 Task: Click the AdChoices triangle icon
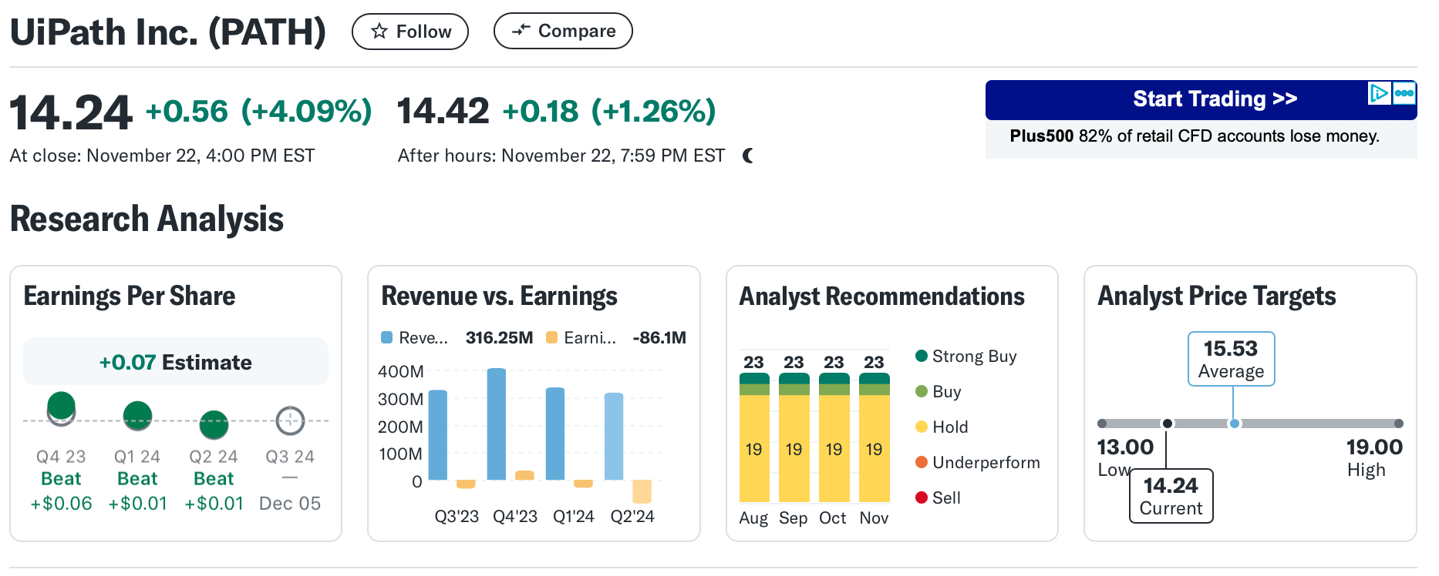1379,93
